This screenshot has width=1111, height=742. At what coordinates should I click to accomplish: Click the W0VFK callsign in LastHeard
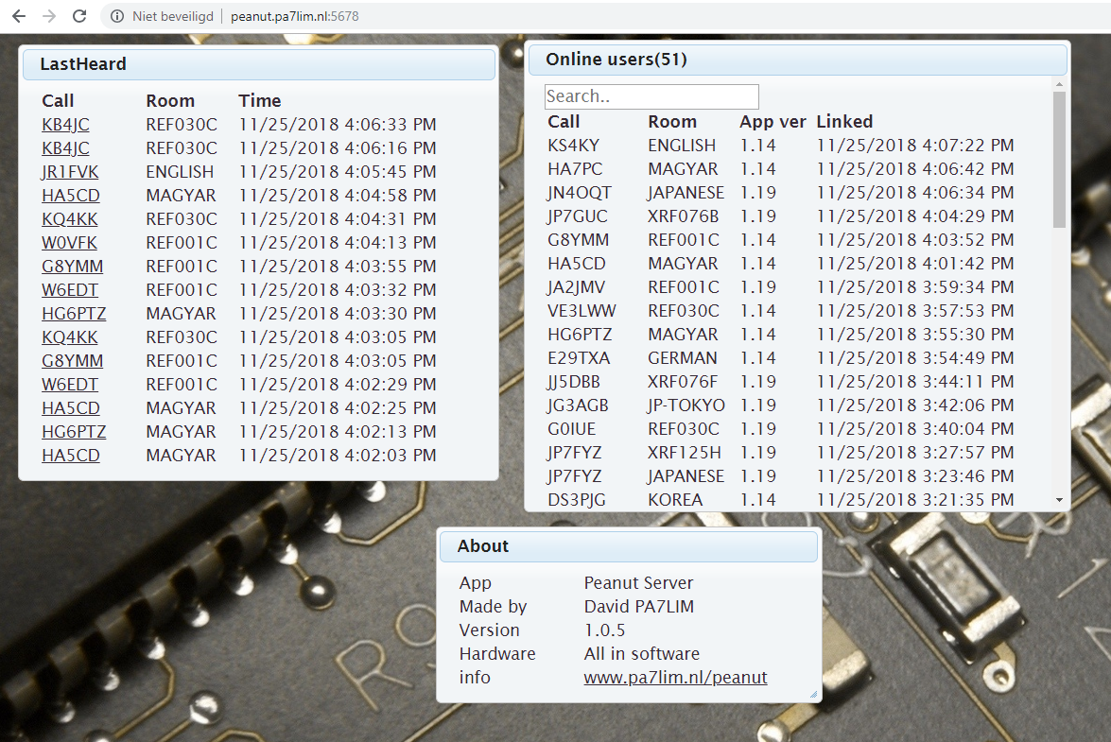tap(69, 243)
